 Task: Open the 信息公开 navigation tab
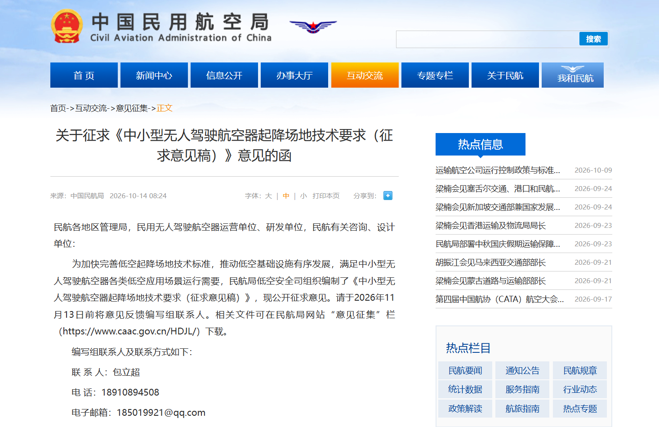[x=224, y=75]
